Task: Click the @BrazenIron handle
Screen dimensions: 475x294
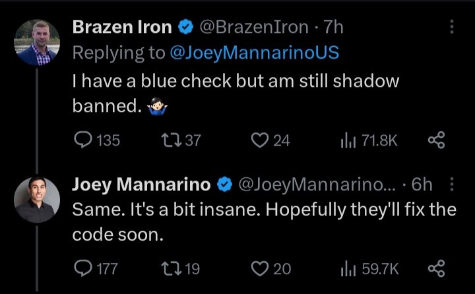Action: [254, 27]
